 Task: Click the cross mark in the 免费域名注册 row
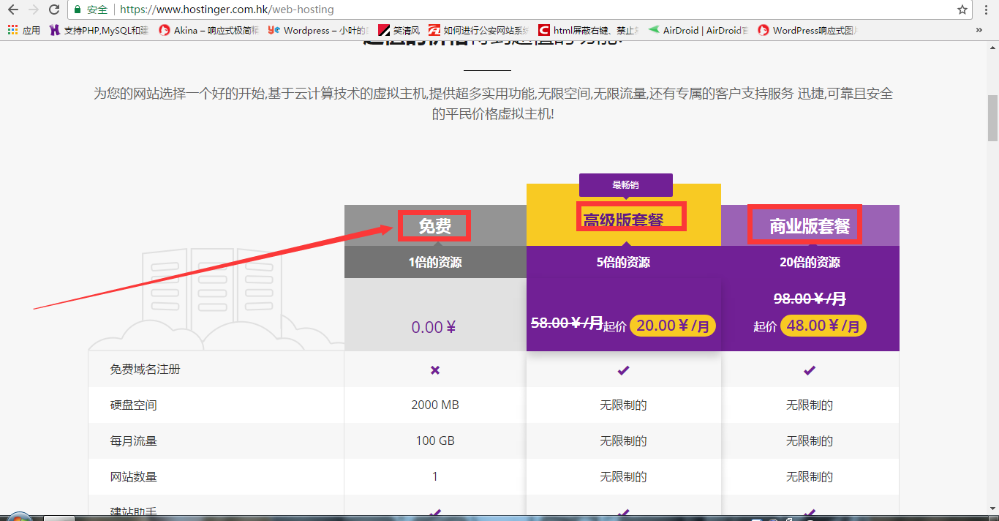[434, 370]
